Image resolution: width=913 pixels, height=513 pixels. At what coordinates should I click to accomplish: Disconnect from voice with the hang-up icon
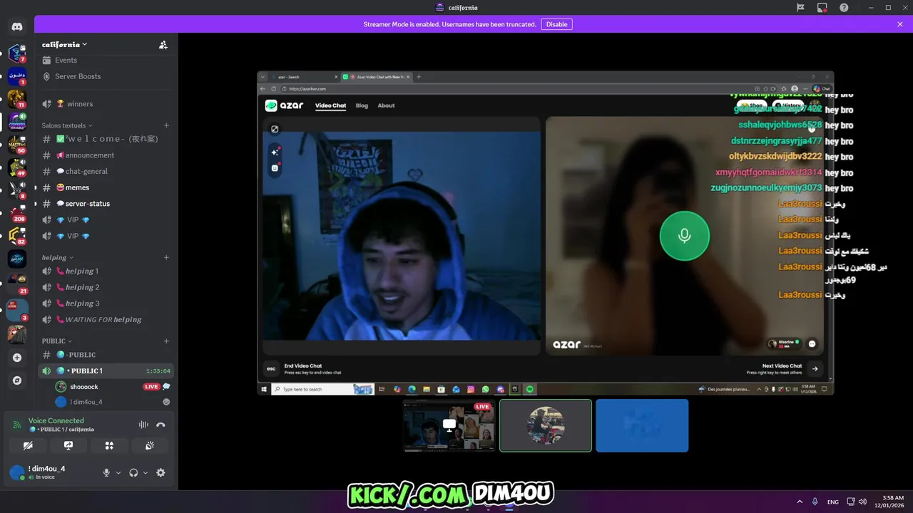(x=160, y=425)
